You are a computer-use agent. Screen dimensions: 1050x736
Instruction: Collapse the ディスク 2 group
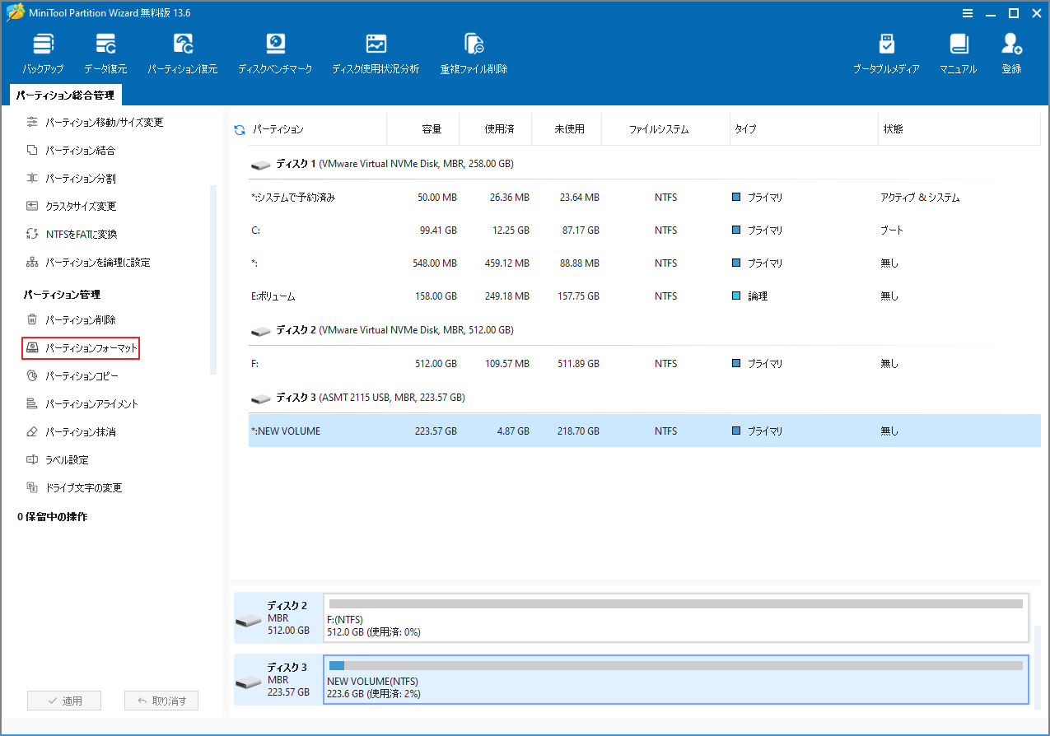[x=260, y=329]
